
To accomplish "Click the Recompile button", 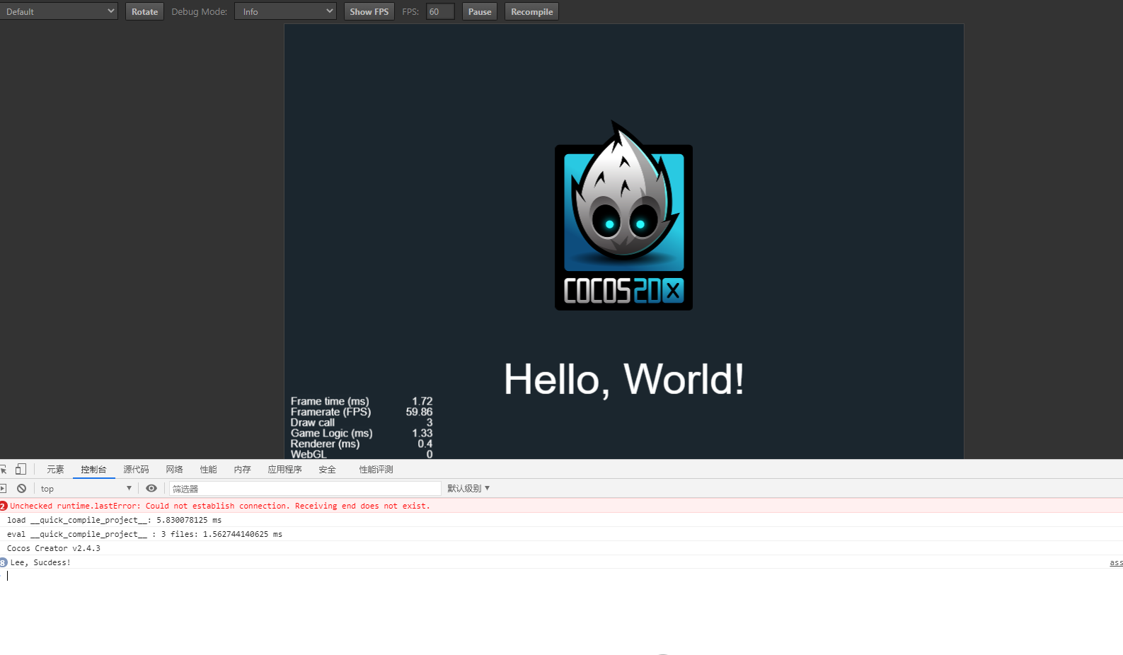I will point(531,11).
